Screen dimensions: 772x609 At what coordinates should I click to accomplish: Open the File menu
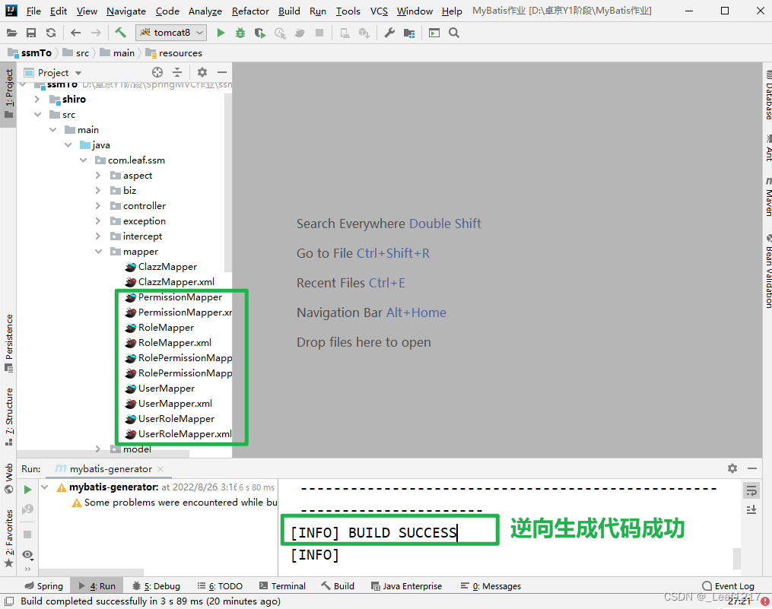[x=33, y=11]
